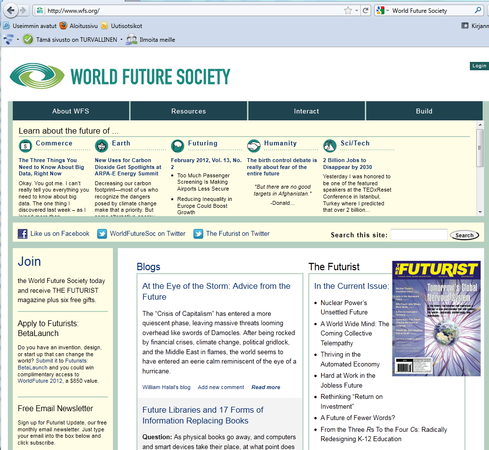Click the Login button
This screenshot has height=450, width=489.
tap(479, 66)
